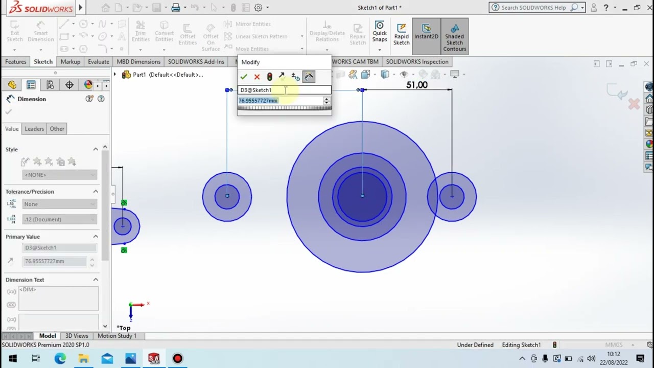Viewport: 654px width, 368px height.
Task: Click the Trim Entities tool
Action: [x=141, y=33]
